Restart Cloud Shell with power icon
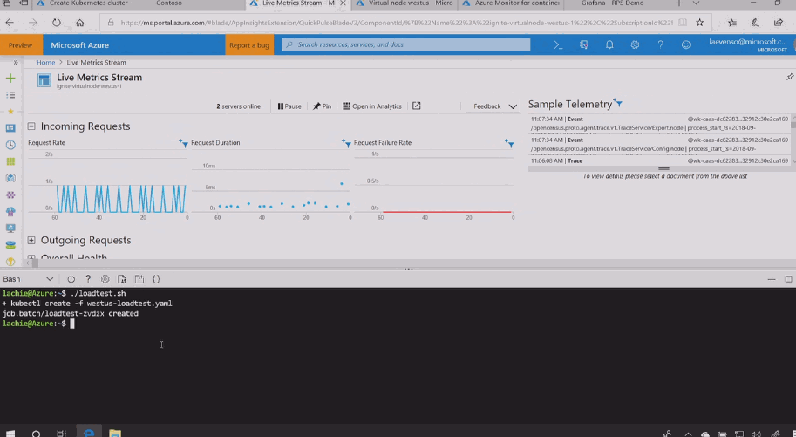Screen dimensions: 796x437 [x=71, y=279]
